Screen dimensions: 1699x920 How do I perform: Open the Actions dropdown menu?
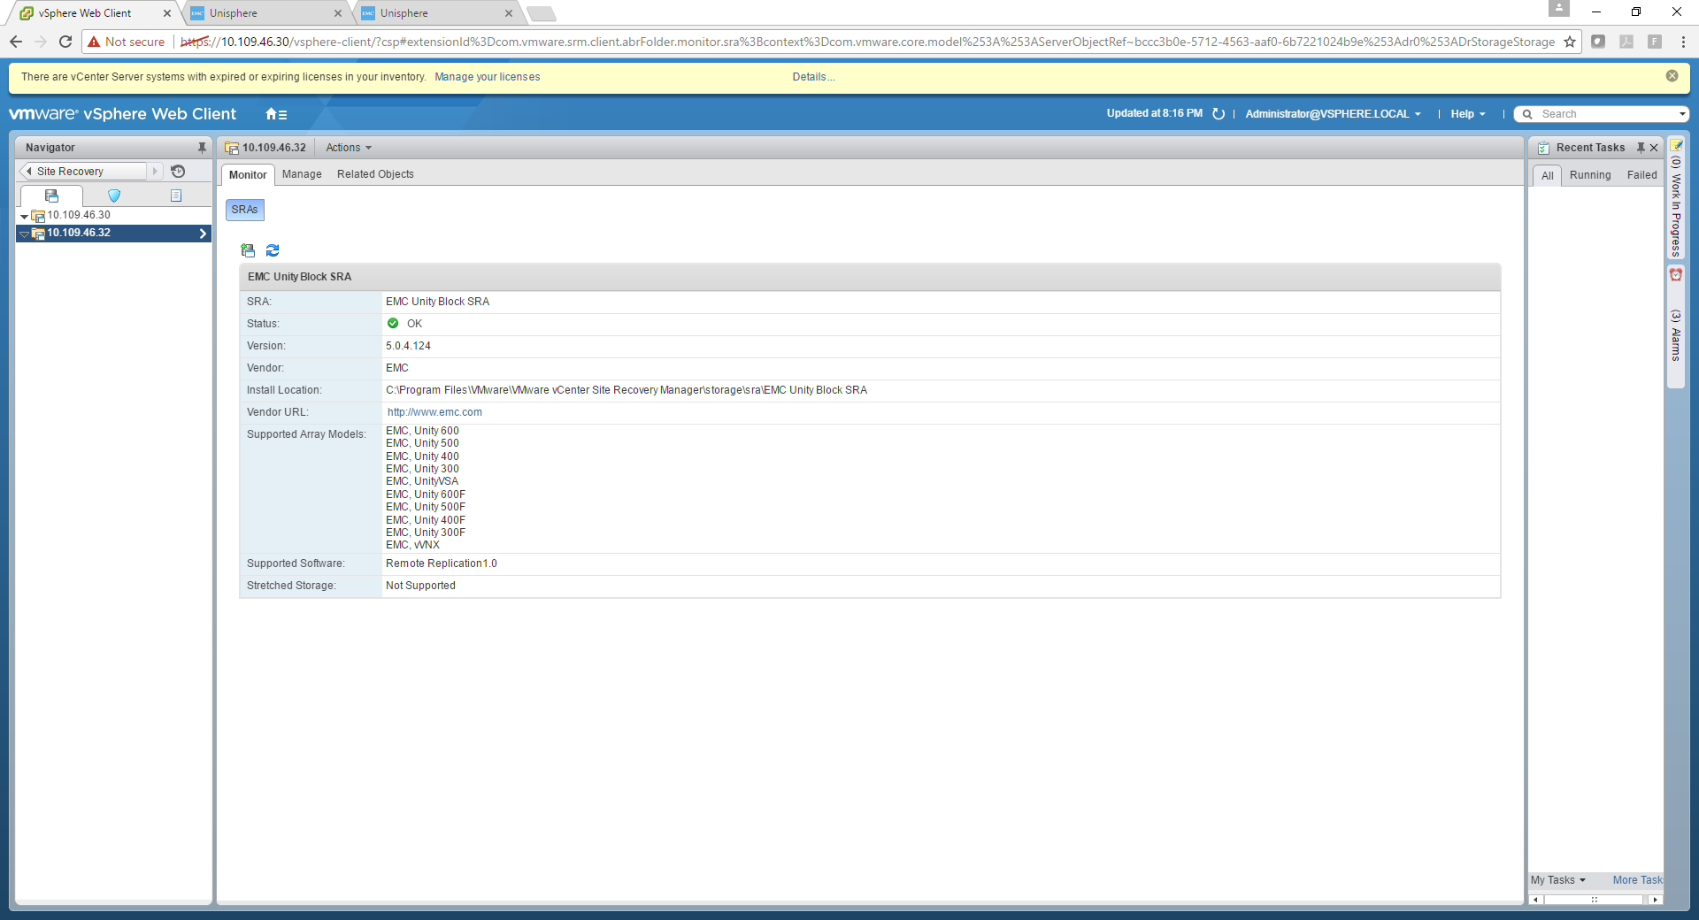coord(349,148)
